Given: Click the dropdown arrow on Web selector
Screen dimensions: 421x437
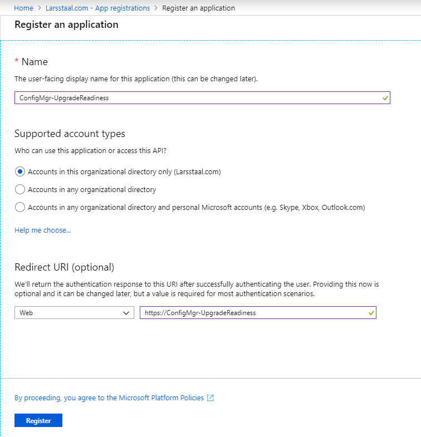Looking at the screenshot, I should 125,313.
